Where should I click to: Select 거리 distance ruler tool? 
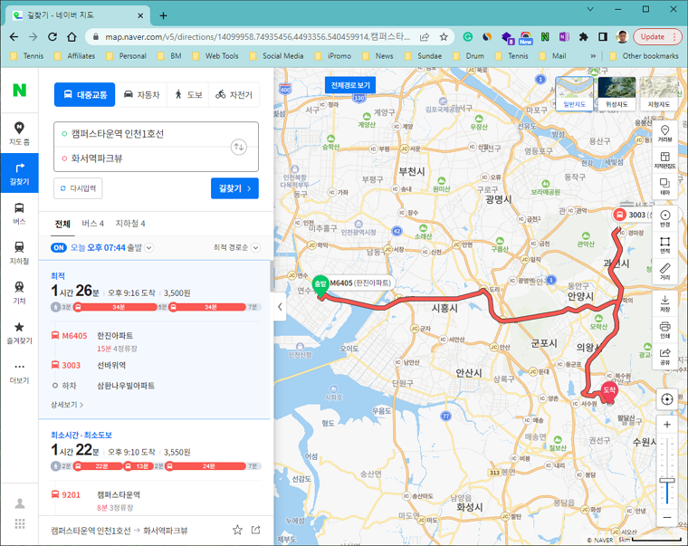pyautogui.click(x=664, y=272)
